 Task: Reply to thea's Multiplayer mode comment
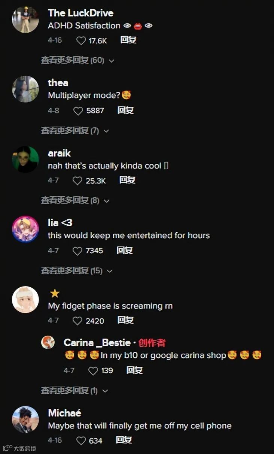(x=125, y=111)
